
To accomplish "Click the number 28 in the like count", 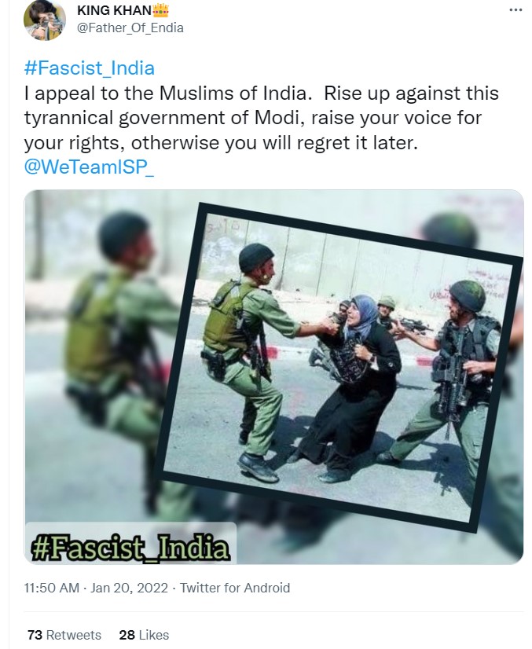I will click(127, 635).
